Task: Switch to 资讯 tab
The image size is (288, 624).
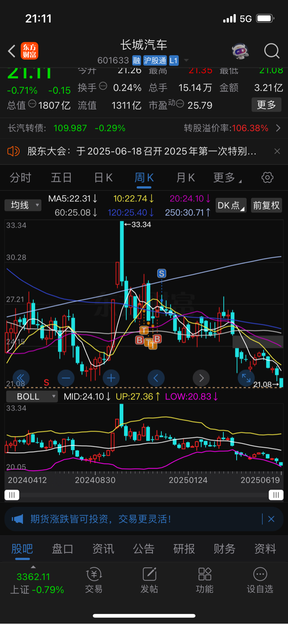Action: [103, 549]
